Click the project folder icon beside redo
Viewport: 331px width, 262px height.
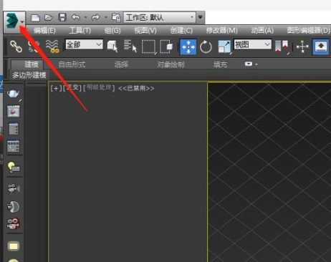pyautogui.click(x=116, y=17)
